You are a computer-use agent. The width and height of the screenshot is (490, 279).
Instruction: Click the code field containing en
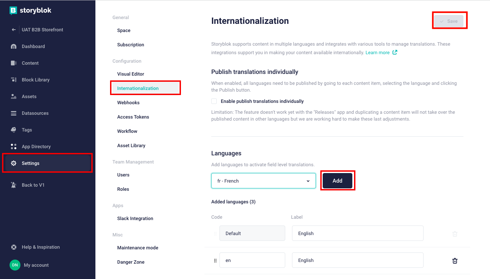point(252,260)
